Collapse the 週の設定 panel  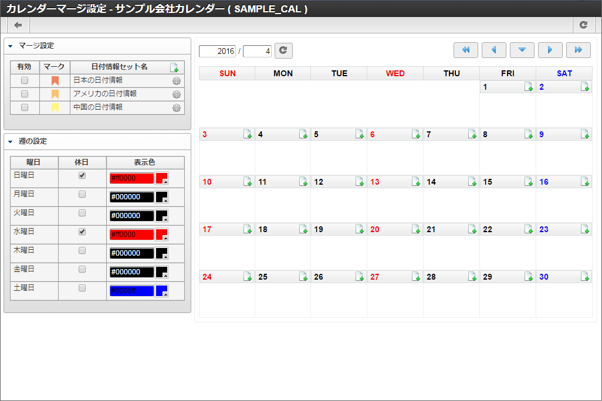11,142
